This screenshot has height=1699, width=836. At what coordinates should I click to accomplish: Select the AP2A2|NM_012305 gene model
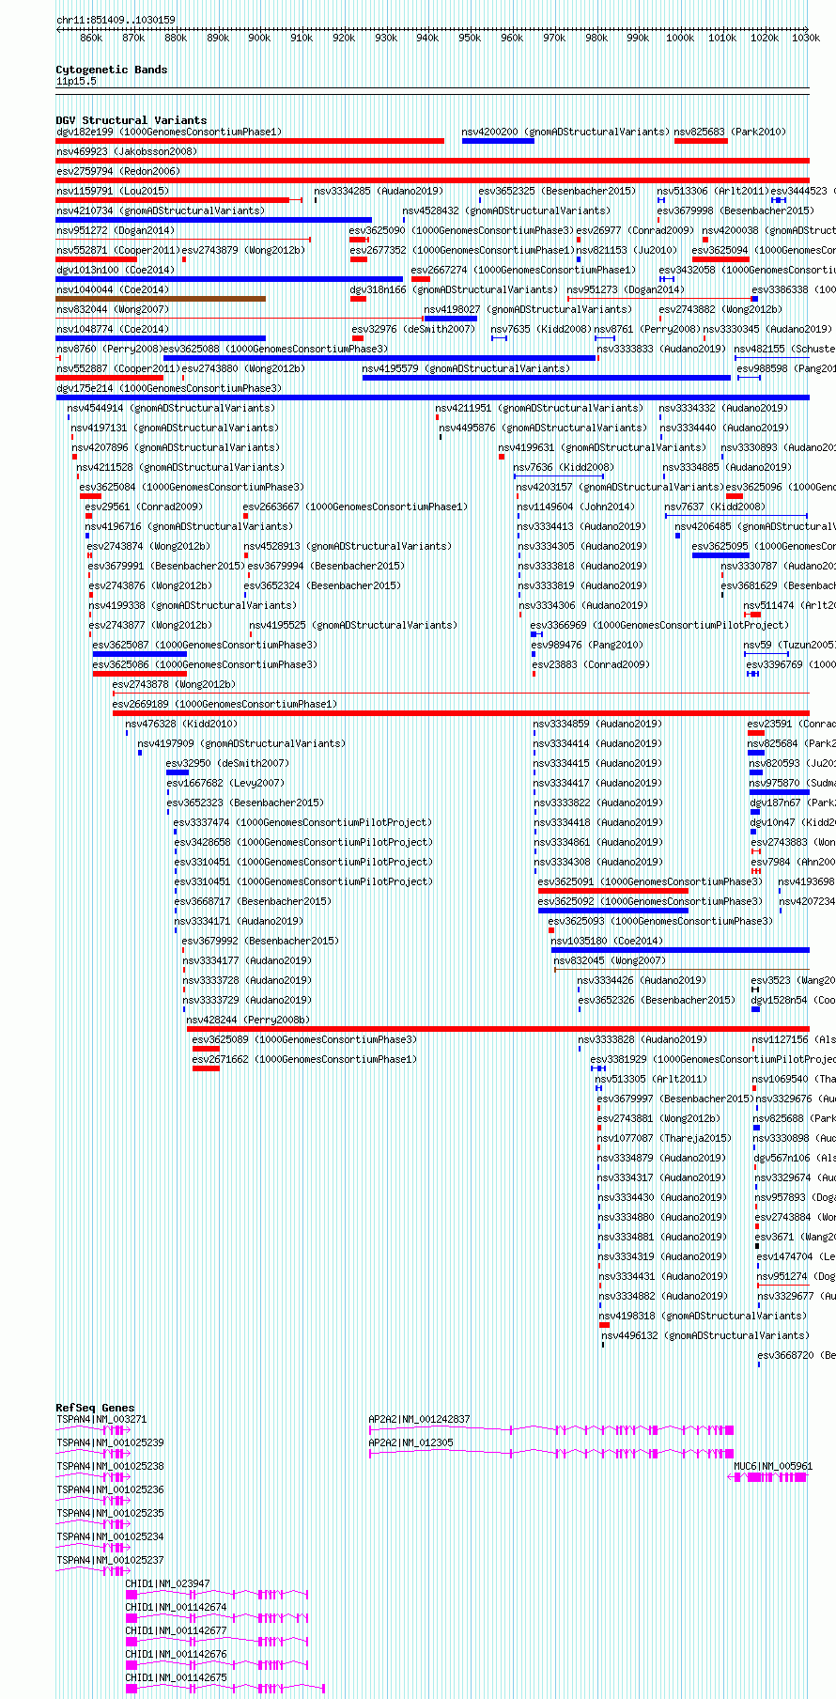(551, 1454)
